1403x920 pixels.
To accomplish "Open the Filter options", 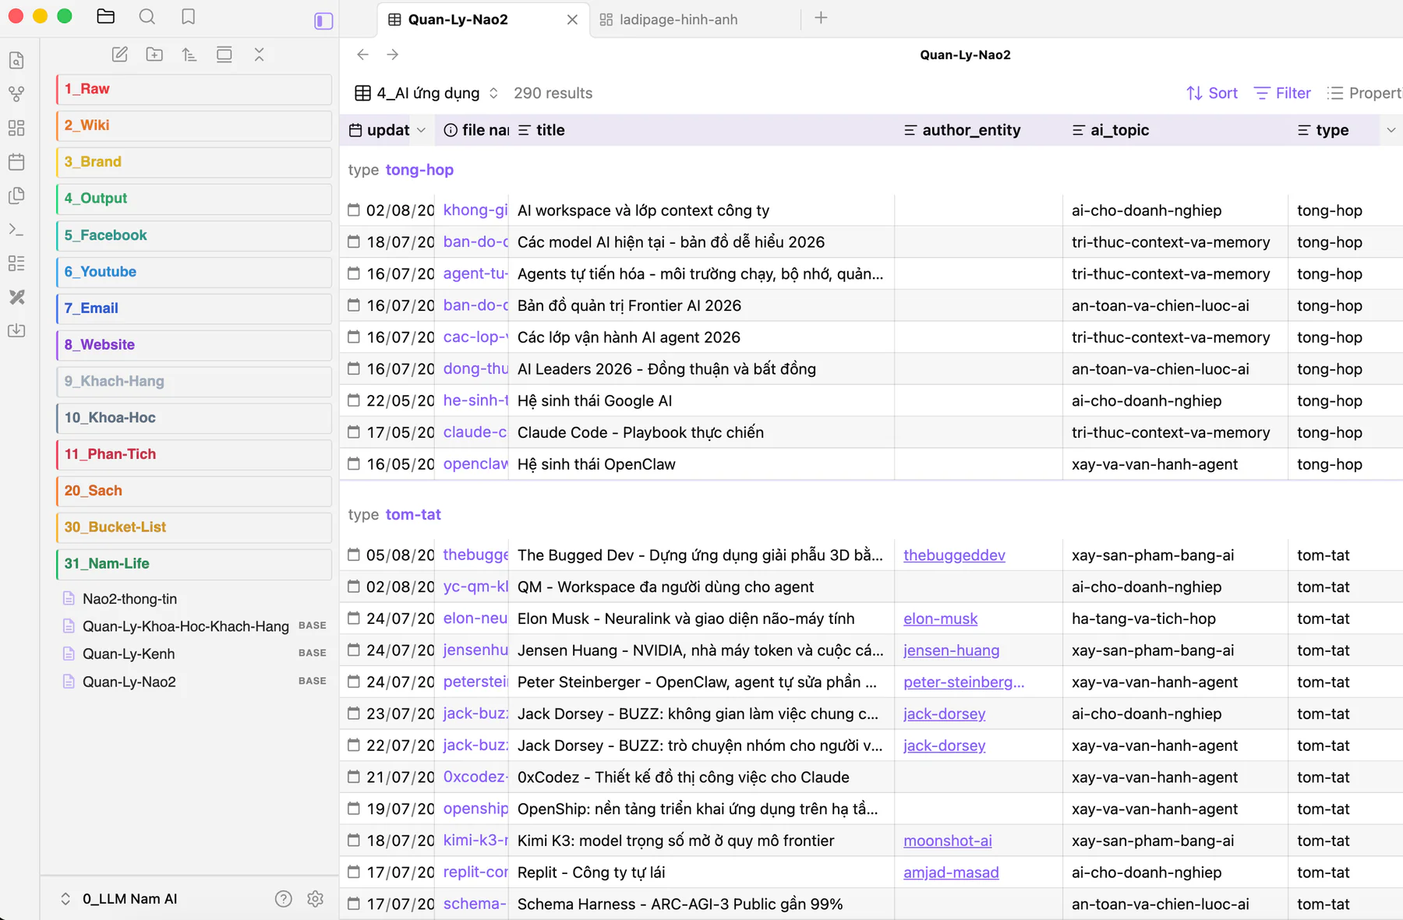I will (x=1282, y=93).
